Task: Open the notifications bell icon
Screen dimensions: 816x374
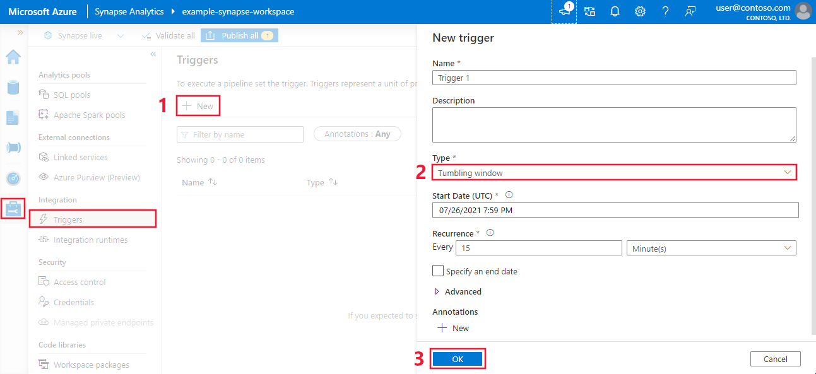Action: pyautogui.click(x=615, y=11)
